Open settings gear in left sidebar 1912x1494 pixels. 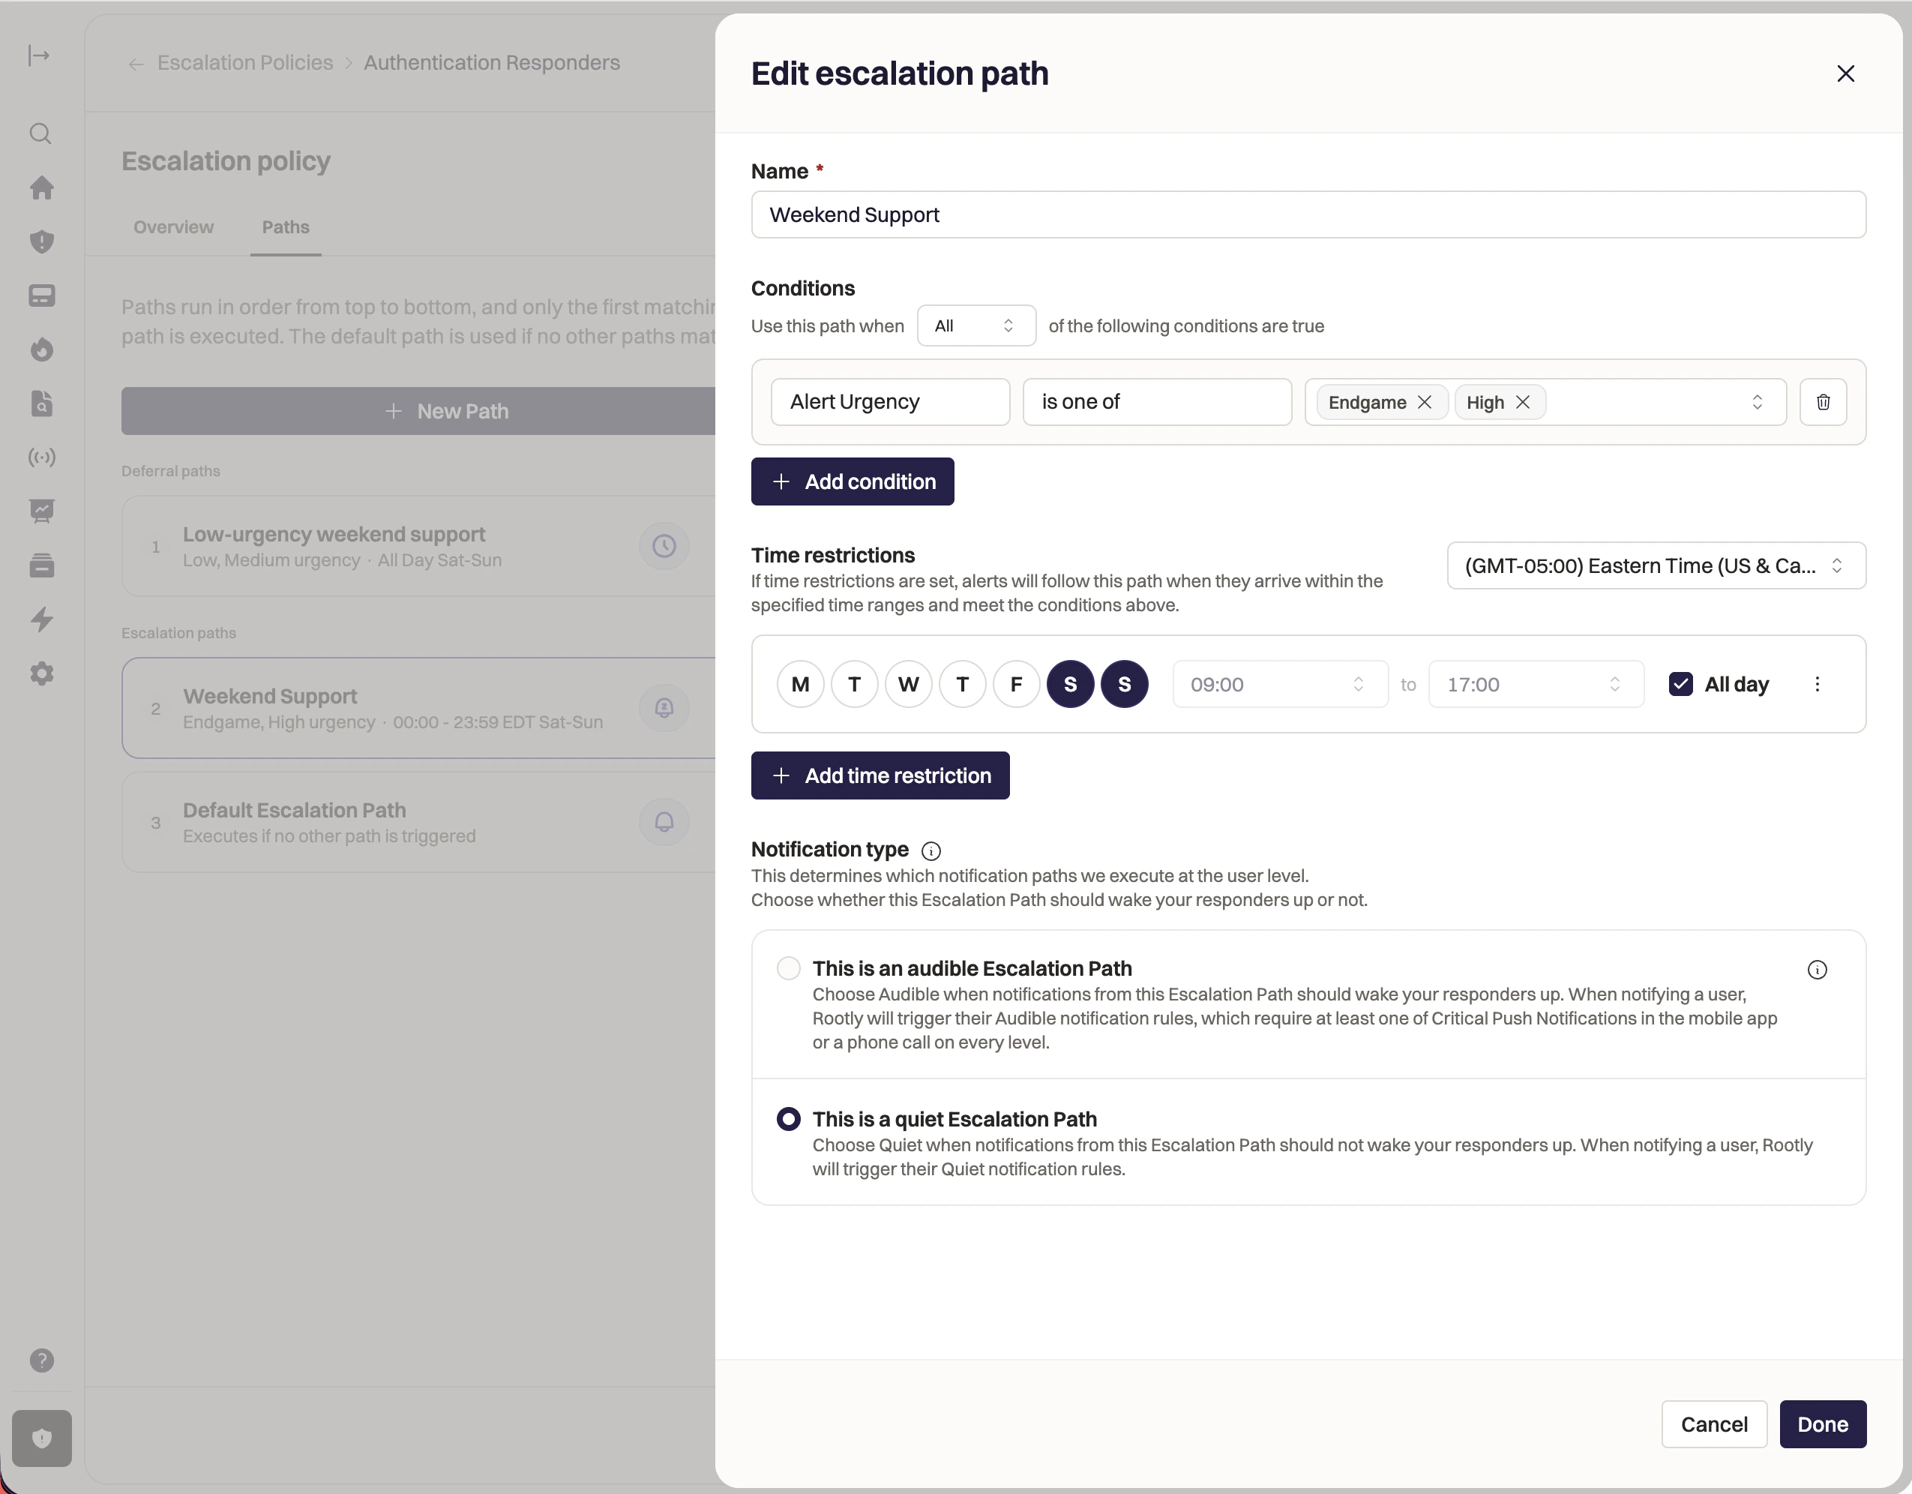(x=41, y=673)
